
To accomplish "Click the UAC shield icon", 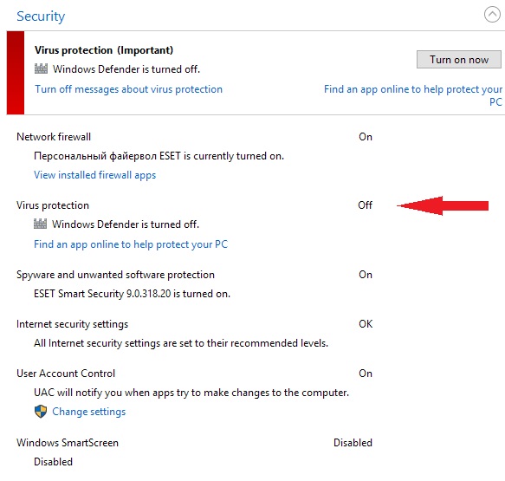I will (41, 412).
